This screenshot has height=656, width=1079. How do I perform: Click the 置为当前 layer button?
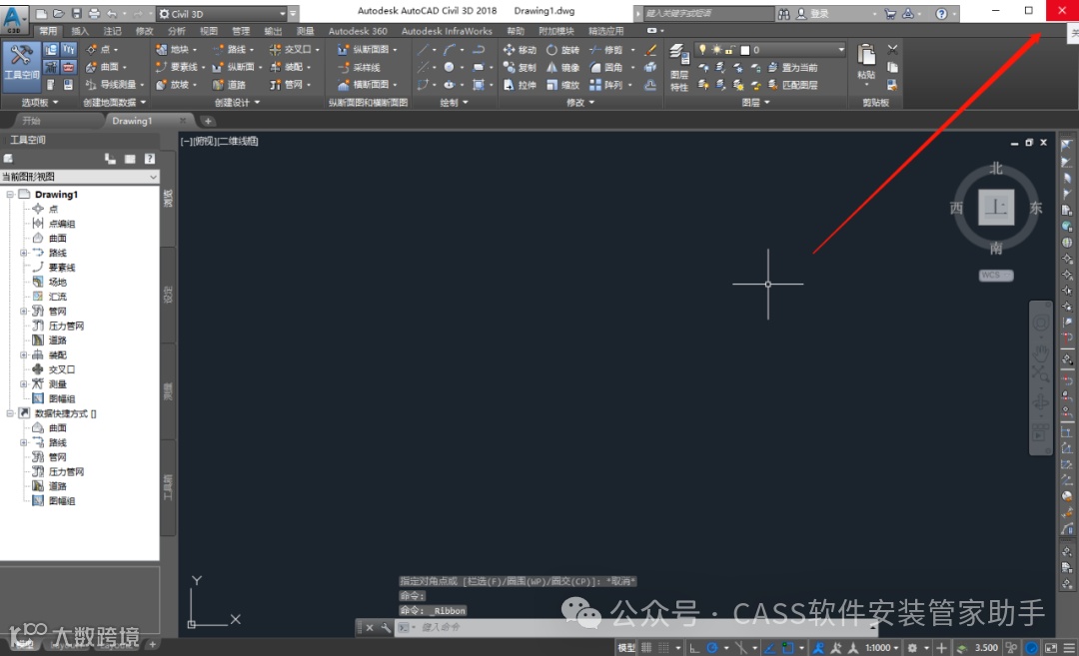click(792, 67)
